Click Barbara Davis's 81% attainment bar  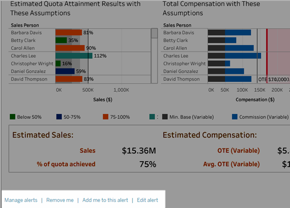coord(69,33)
